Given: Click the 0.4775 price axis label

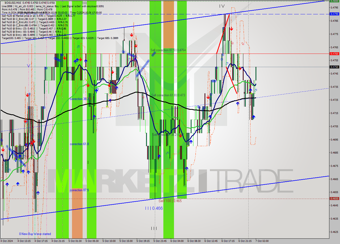Looking at the screenshot, I should click(334, 34).
